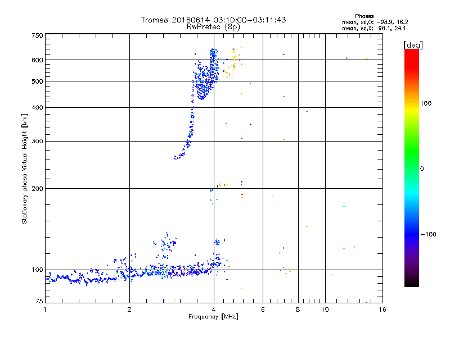Screen dimensions: 450x337
Task: Click the y-axis '300' tick label
Action: (x=37, y=142)
